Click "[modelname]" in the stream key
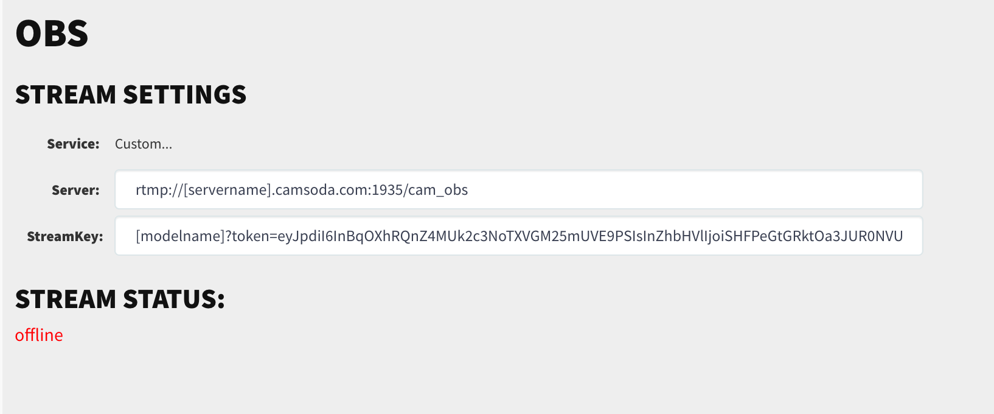 pyautogui.click(x=180, y=236)
